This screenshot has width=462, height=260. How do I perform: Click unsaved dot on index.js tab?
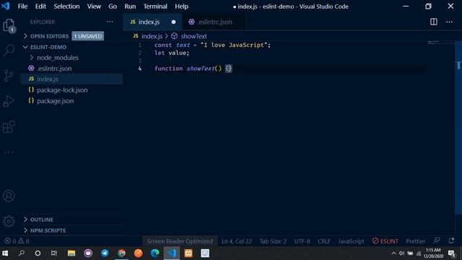point(173,22)
